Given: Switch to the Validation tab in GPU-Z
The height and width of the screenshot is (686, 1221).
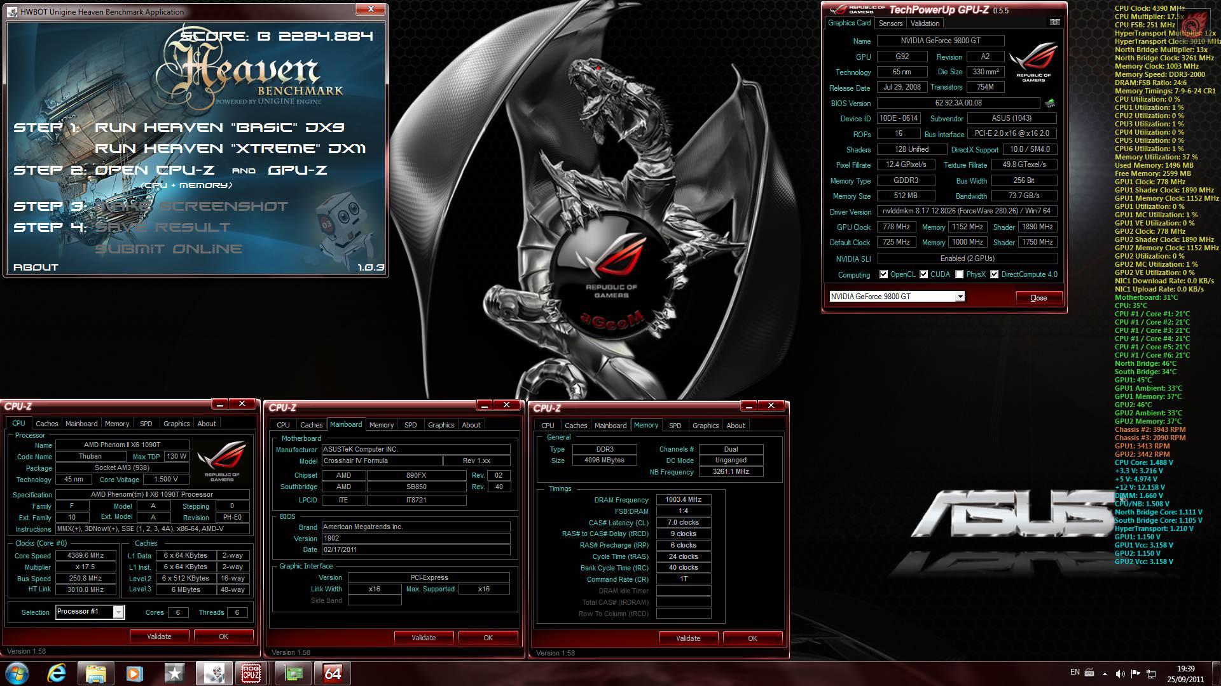Looking at the screenshot, I should pyautogui.click(x=925, y=24).
